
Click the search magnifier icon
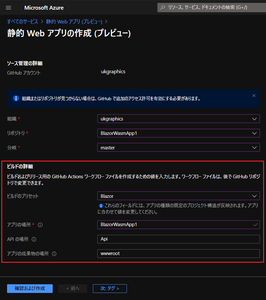(163, 7)
